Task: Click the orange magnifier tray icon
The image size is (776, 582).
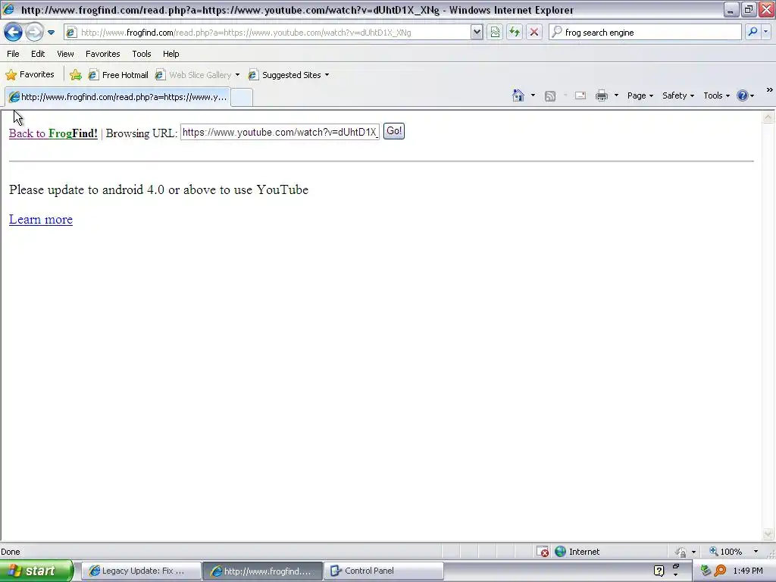Action: point(720,571)
